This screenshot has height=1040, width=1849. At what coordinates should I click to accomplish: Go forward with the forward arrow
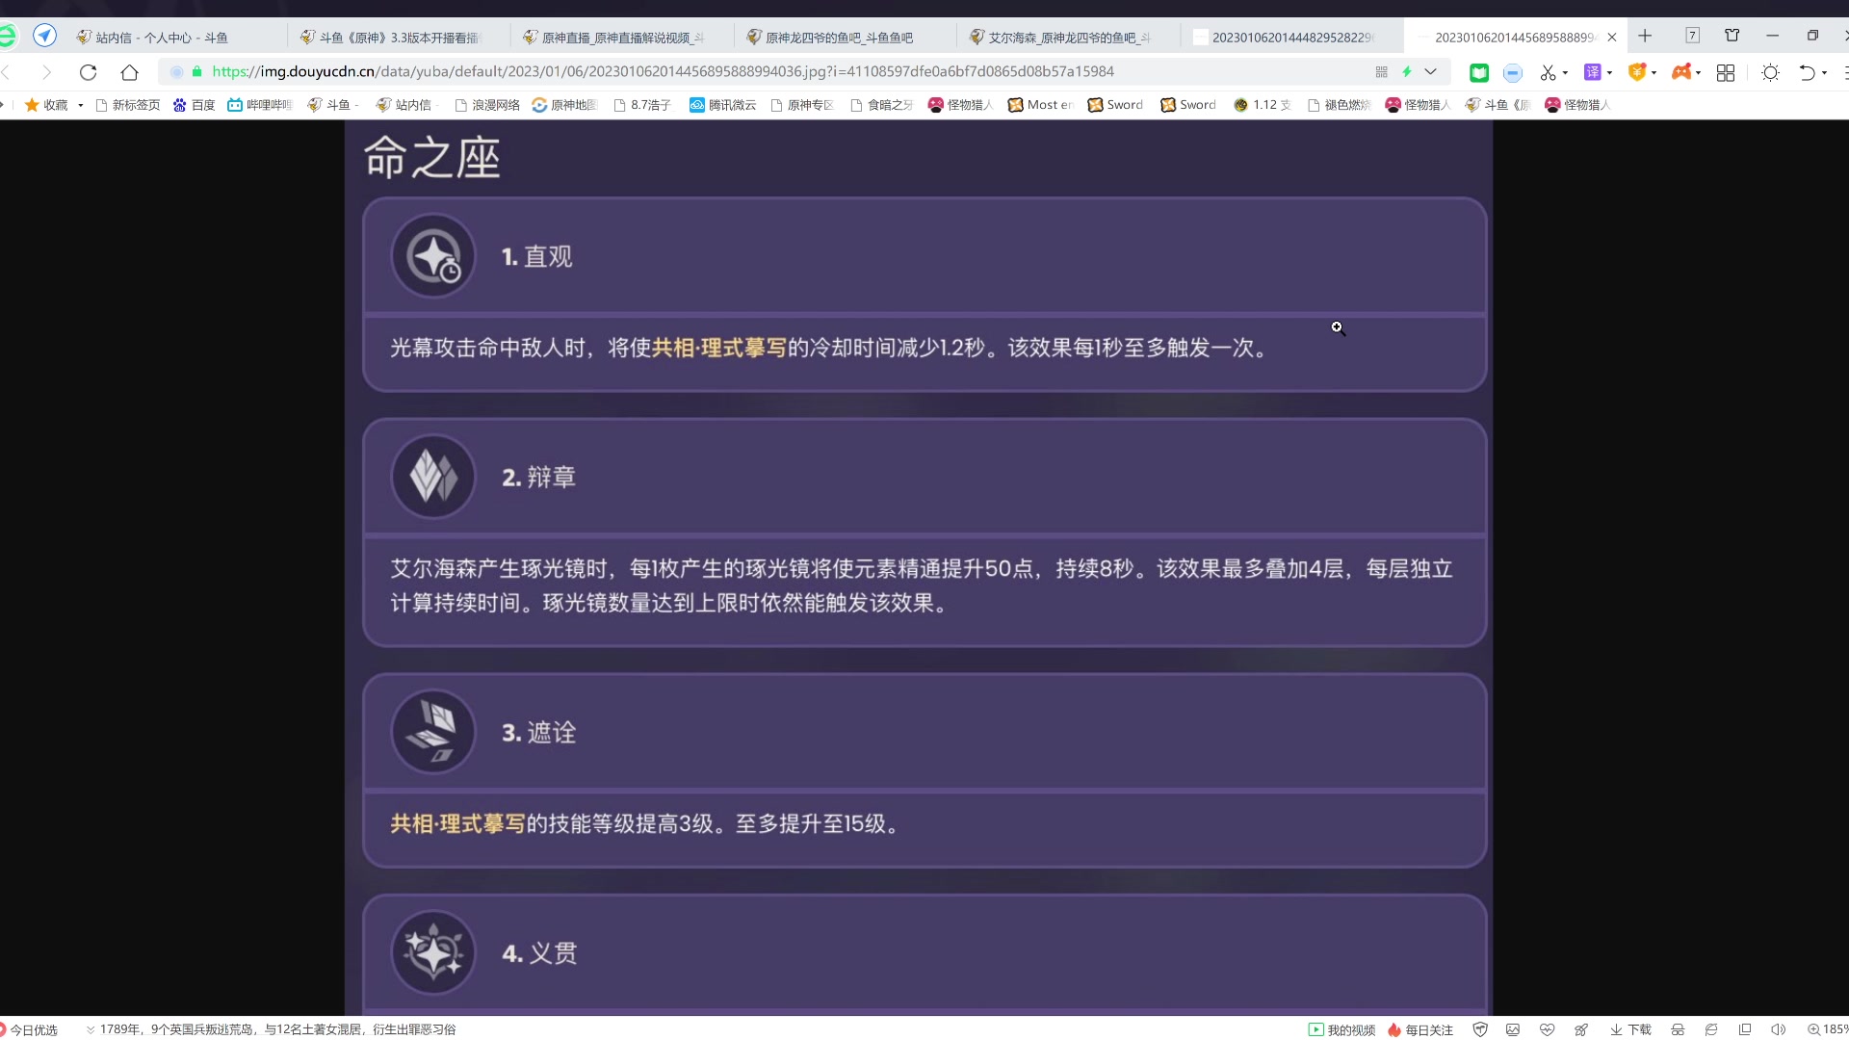(45, 72)
